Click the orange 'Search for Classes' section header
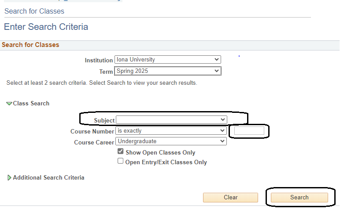Viewport: 340px width, 209px height. point(30,45)
